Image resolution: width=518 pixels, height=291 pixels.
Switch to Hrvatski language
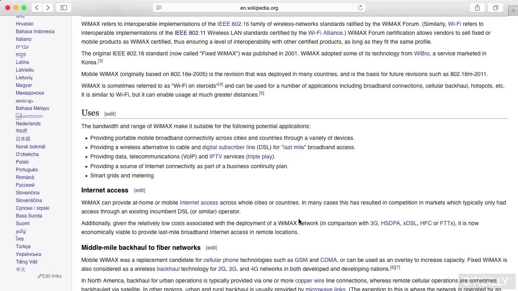point(25,24)
